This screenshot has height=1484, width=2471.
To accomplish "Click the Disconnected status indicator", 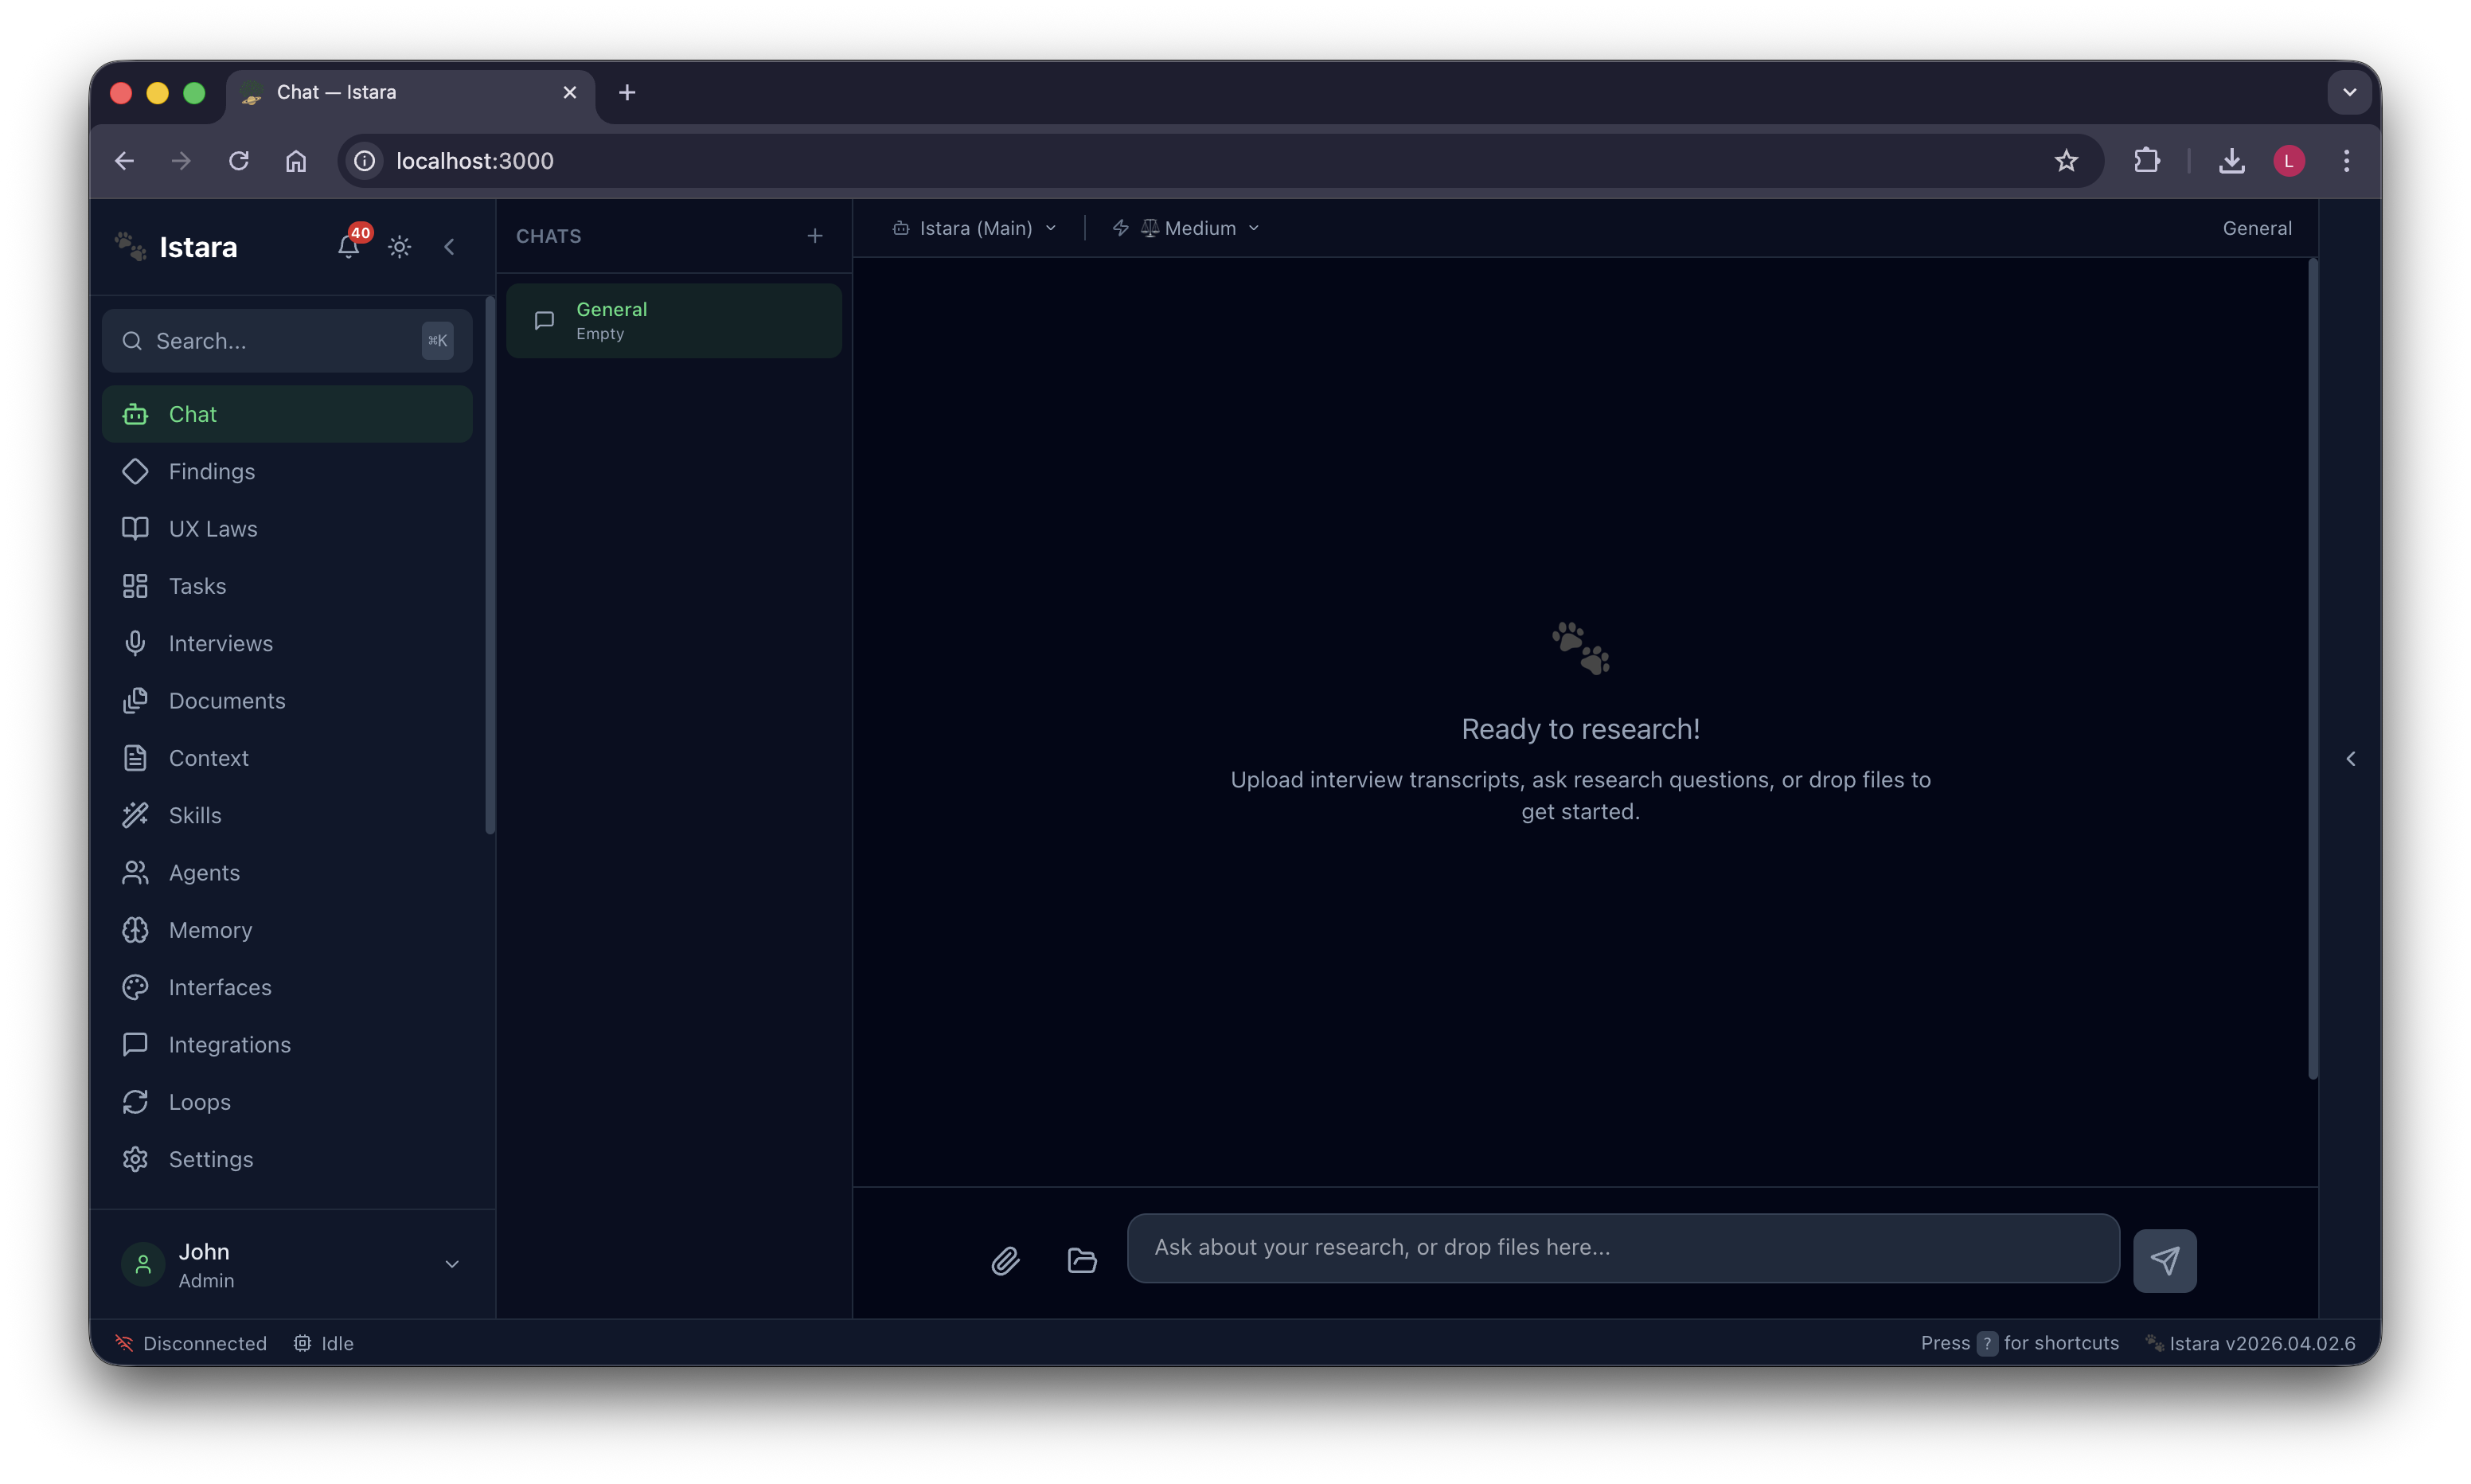I will pos(191,1343).
